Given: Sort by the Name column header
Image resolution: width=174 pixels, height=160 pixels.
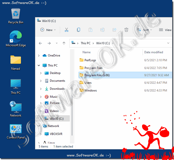Looking at the screenshot, I should tap(87, 52).
